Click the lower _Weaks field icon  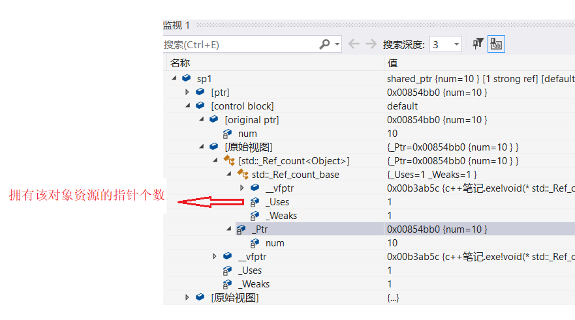[x=227, y=284]
